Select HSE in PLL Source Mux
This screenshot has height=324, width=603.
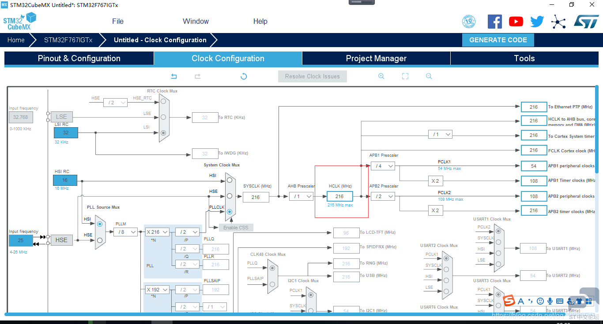[100, 240]
